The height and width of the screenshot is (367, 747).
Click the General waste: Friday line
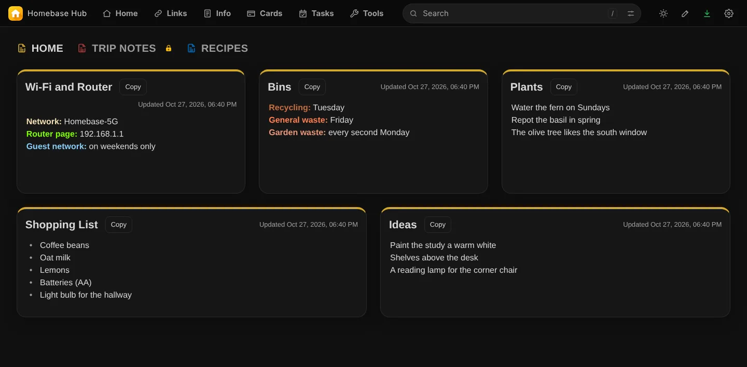(x=311, y=120)
